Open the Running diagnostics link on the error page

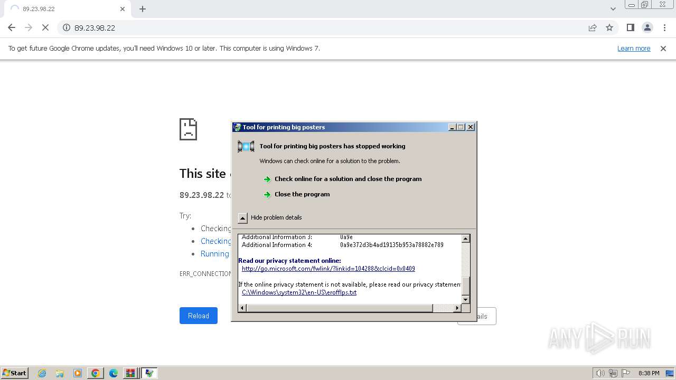point(215,254)
